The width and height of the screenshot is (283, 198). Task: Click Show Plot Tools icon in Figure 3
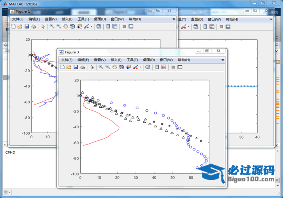(180, 67)
